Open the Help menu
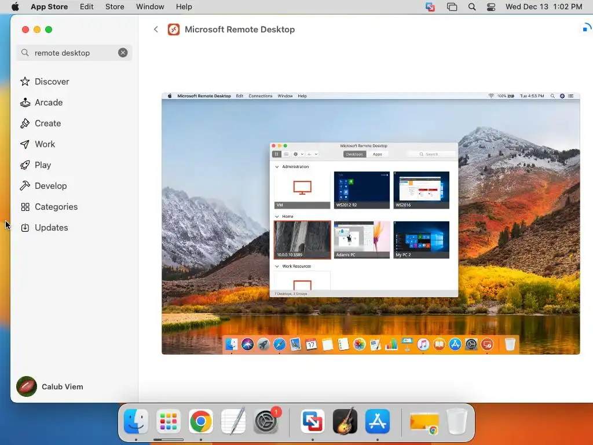593x445 pixels. click(184, 6)
